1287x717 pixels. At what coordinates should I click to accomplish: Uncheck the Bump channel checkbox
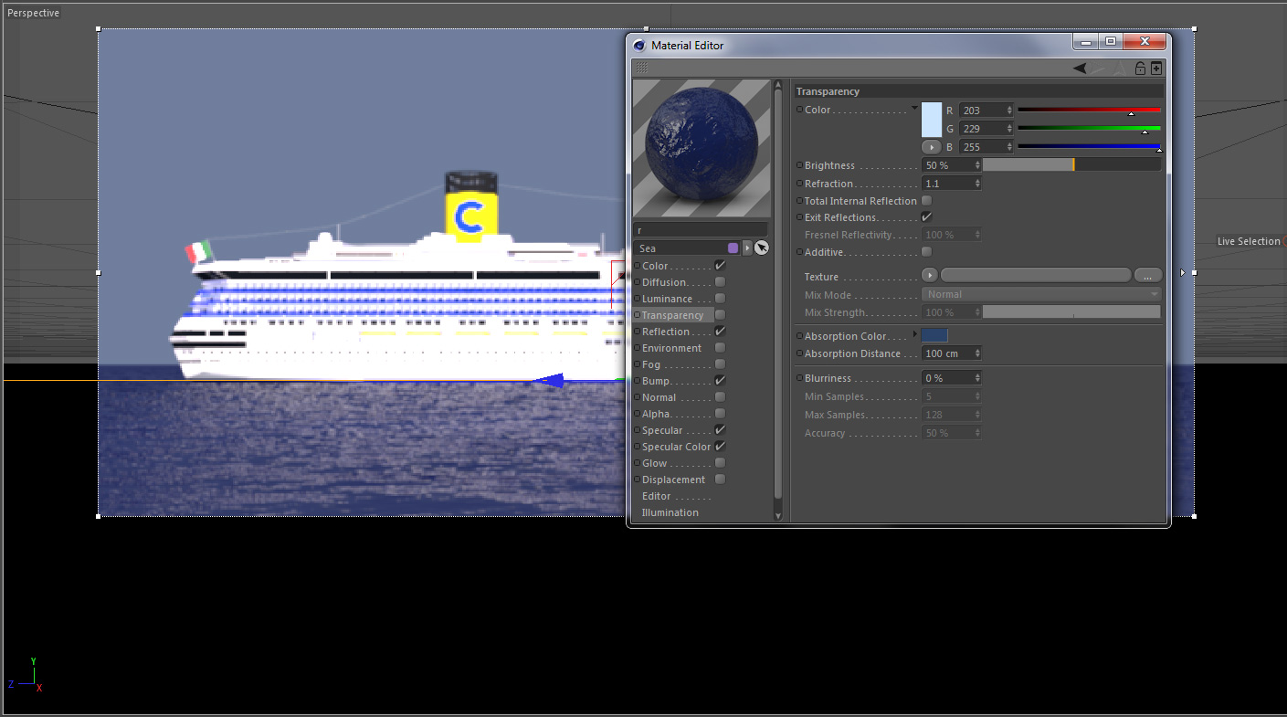(720, 381)
